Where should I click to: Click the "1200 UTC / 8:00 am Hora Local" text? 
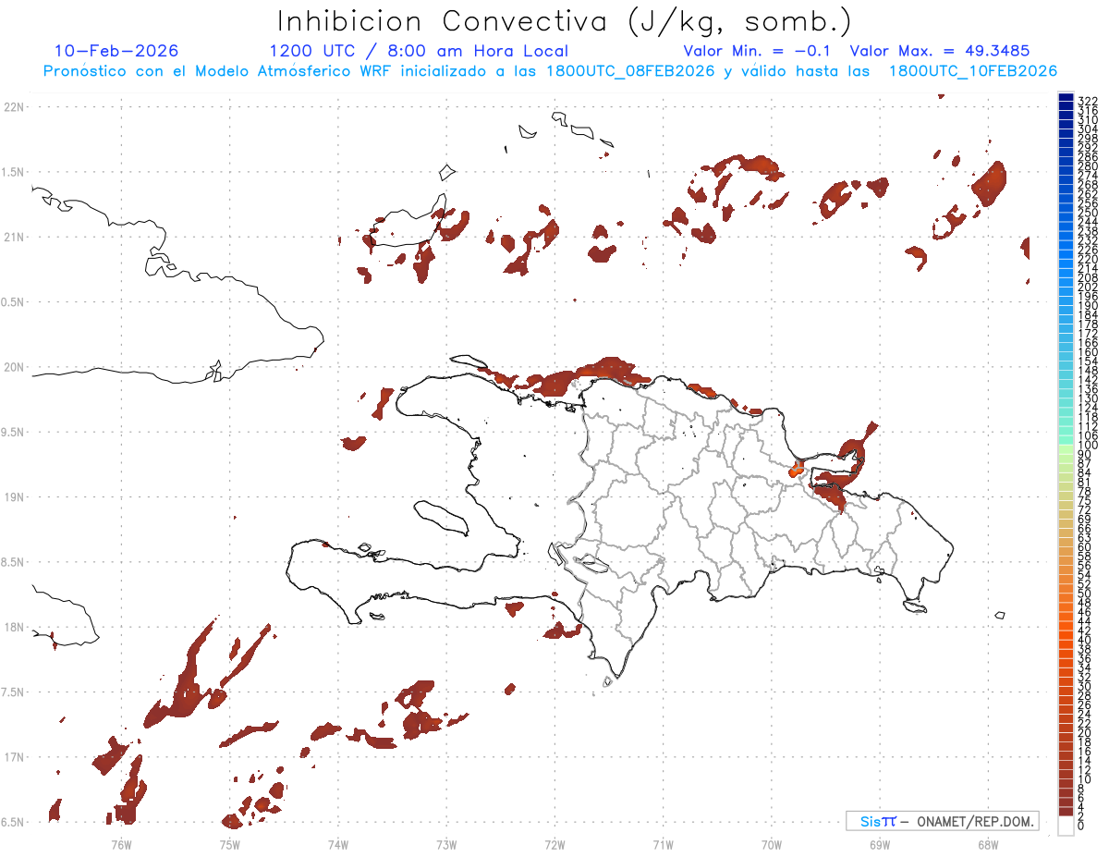(x=419, y=52)
